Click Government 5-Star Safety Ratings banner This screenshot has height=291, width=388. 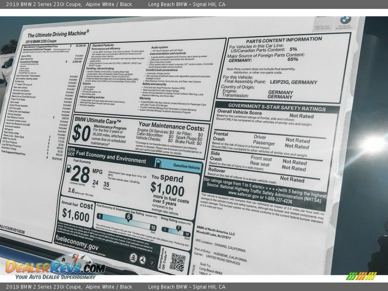276,107
